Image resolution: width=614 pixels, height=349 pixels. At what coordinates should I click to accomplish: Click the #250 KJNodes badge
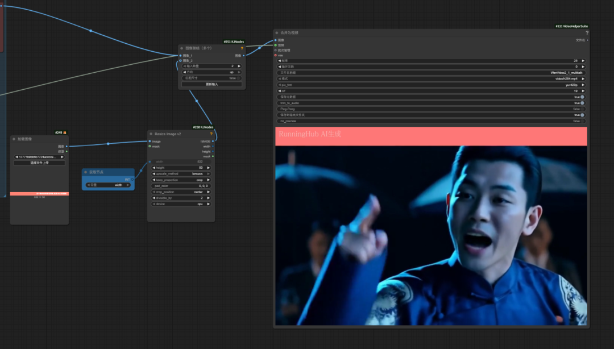pyautogui.click(x=203, y=127)
